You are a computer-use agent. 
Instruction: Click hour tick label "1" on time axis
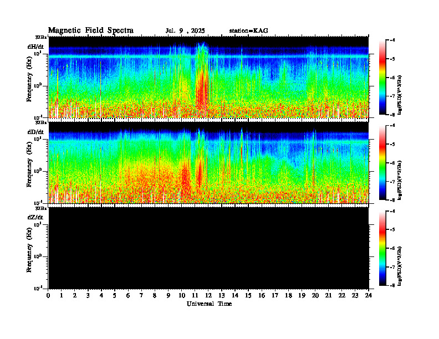(62, 295)
